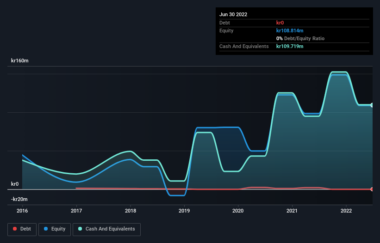
Task: Click the kr108.814m equity value
Action: pos(290,30)
